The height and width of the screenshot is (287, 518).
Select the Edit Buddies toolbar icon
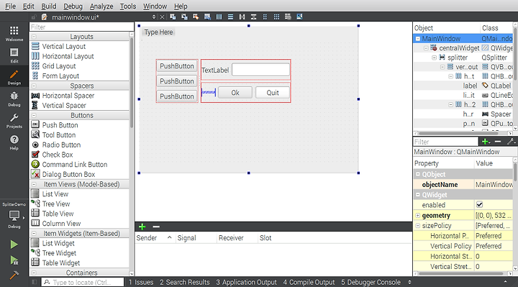click(196, 17)
